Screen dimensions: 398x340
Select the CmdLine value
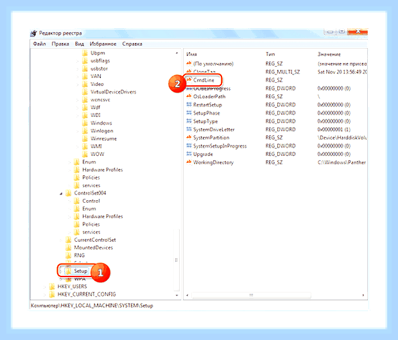coord(203,80)
